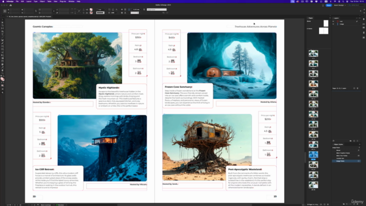
Task: Select the highlighted 22-23 spread thumbnail
Action: click(313, 154)
